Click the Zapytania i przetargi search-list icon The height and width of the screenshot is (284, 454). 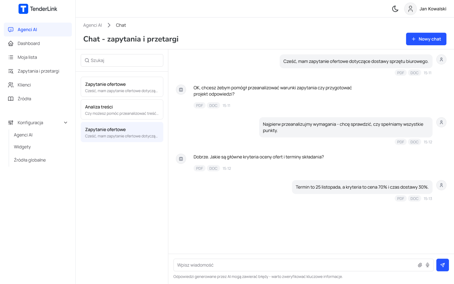11,71
